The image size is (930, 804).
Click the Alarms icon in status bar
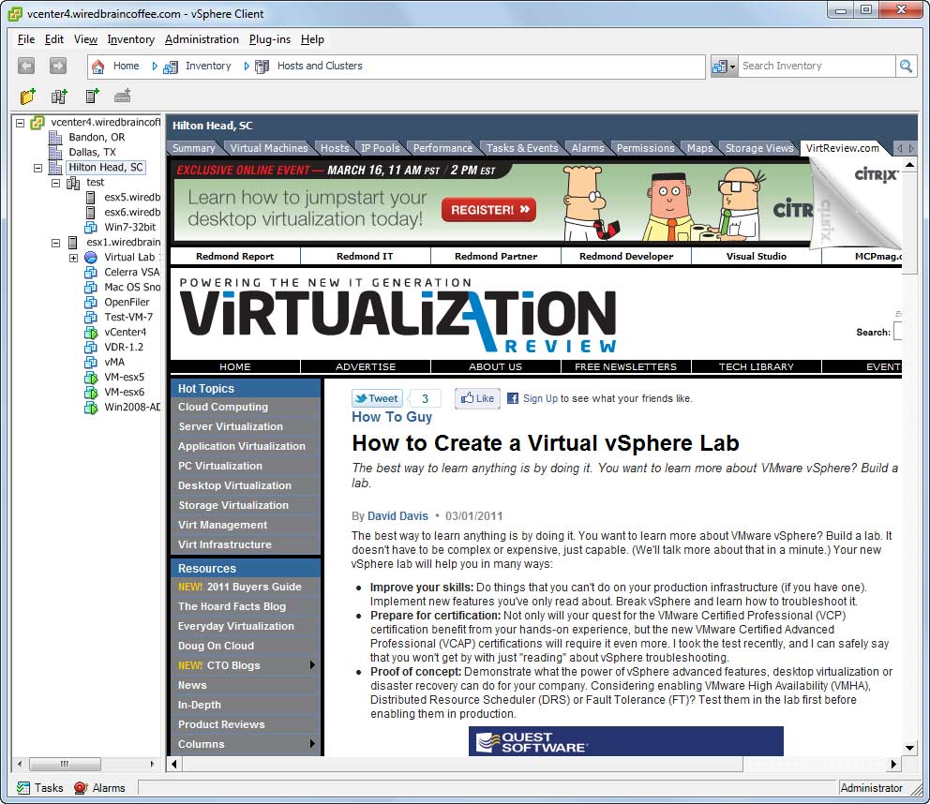pyautogui.click(x=81, y=787)
